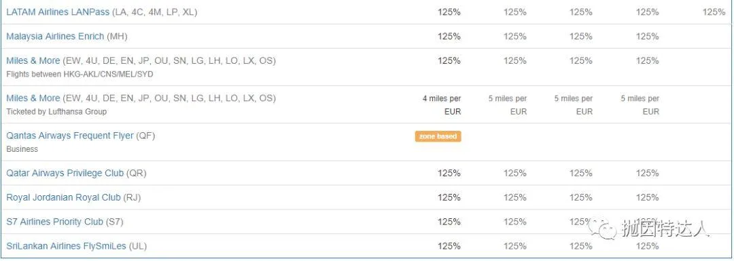
Task: Open the Qatar Airways Privilege Club link
Action: [65, 174]
